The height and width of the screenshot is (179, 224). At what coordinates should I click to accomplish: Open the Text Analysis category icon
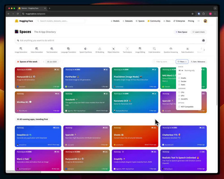tap(127, 49)
